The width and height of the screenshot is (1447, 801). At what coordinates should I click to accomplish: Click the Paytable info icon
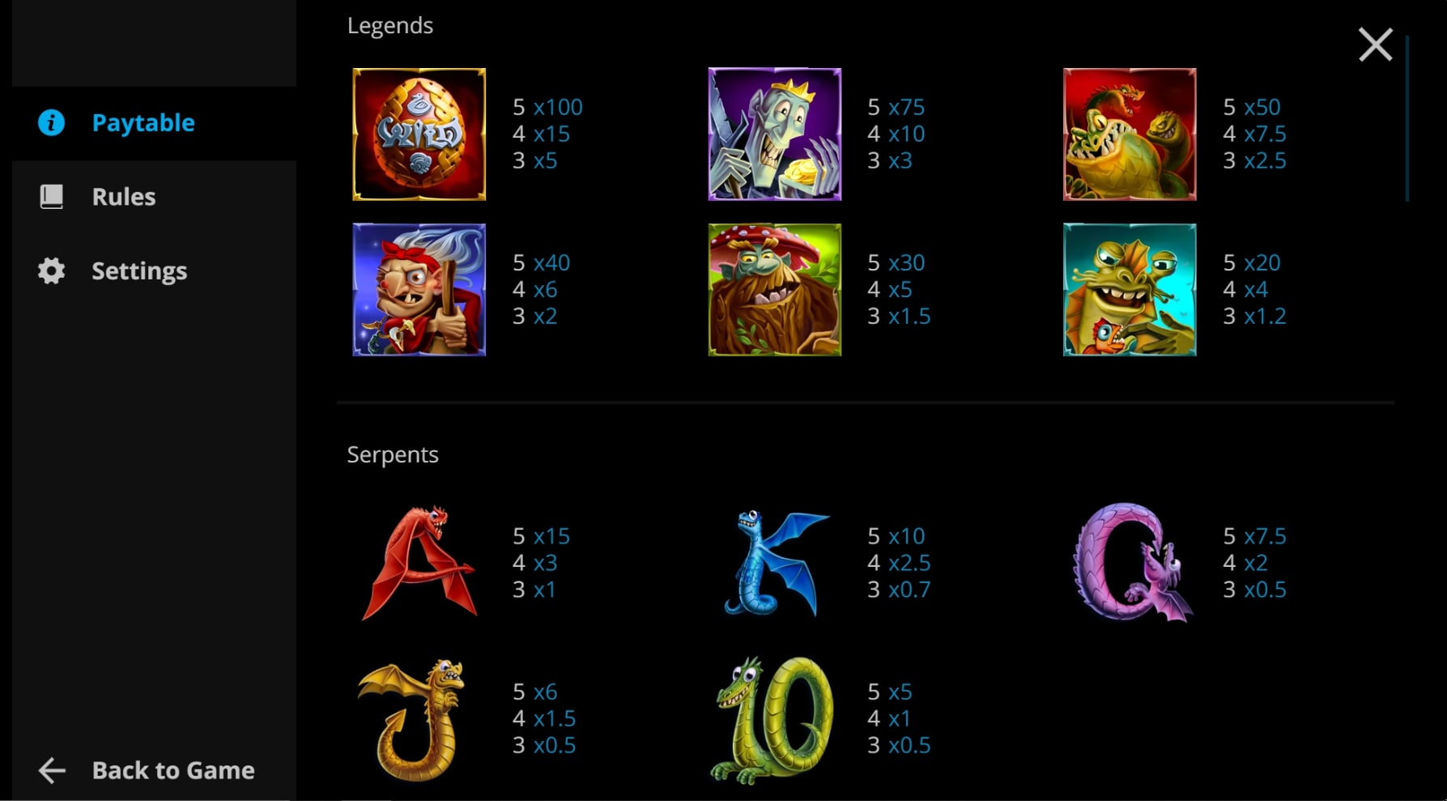coord(52,123)
